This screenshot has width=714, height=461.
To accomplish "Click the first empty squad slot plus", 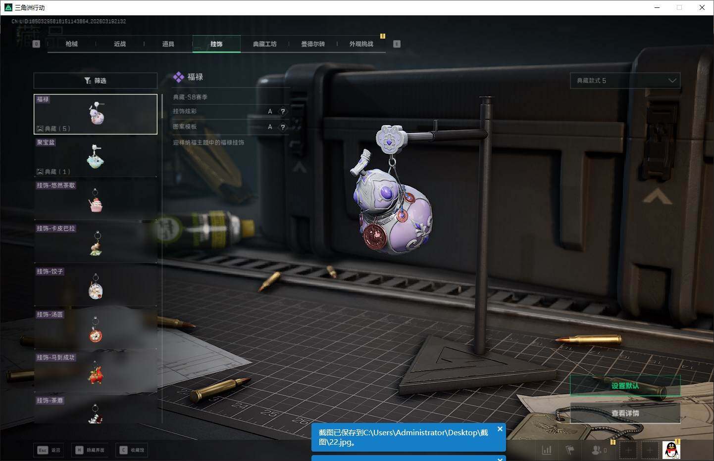I will coord(628,450).
